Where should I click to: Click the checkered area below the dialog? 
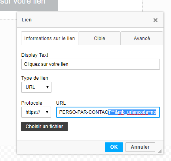(85, 157)
